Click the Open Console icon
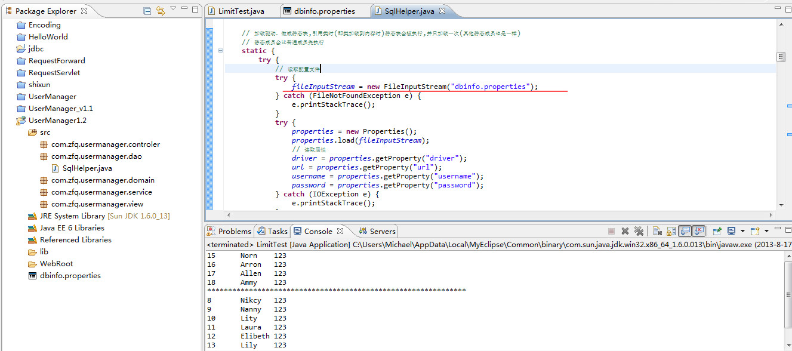Viewport: 792px width, 351px height. [755, 231]
